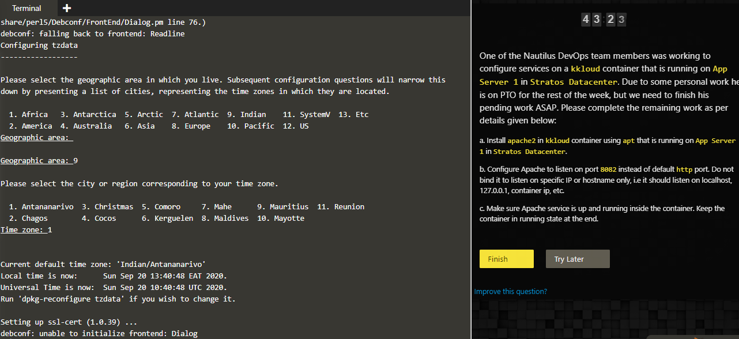Image resolution: width=739 pixels, height=339 pixels.
Task: Focus the "Time zone: 1" prompt line
Action: [27, 230]
